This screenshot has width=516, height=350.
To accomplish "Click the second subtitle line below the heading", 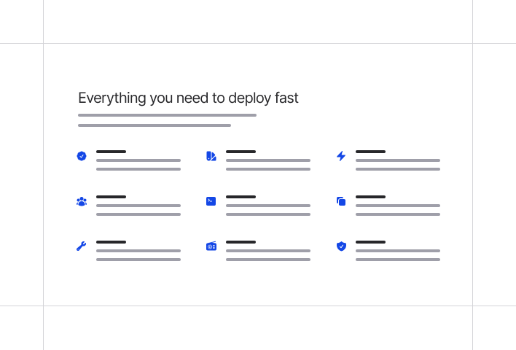I will coord(155,125).
